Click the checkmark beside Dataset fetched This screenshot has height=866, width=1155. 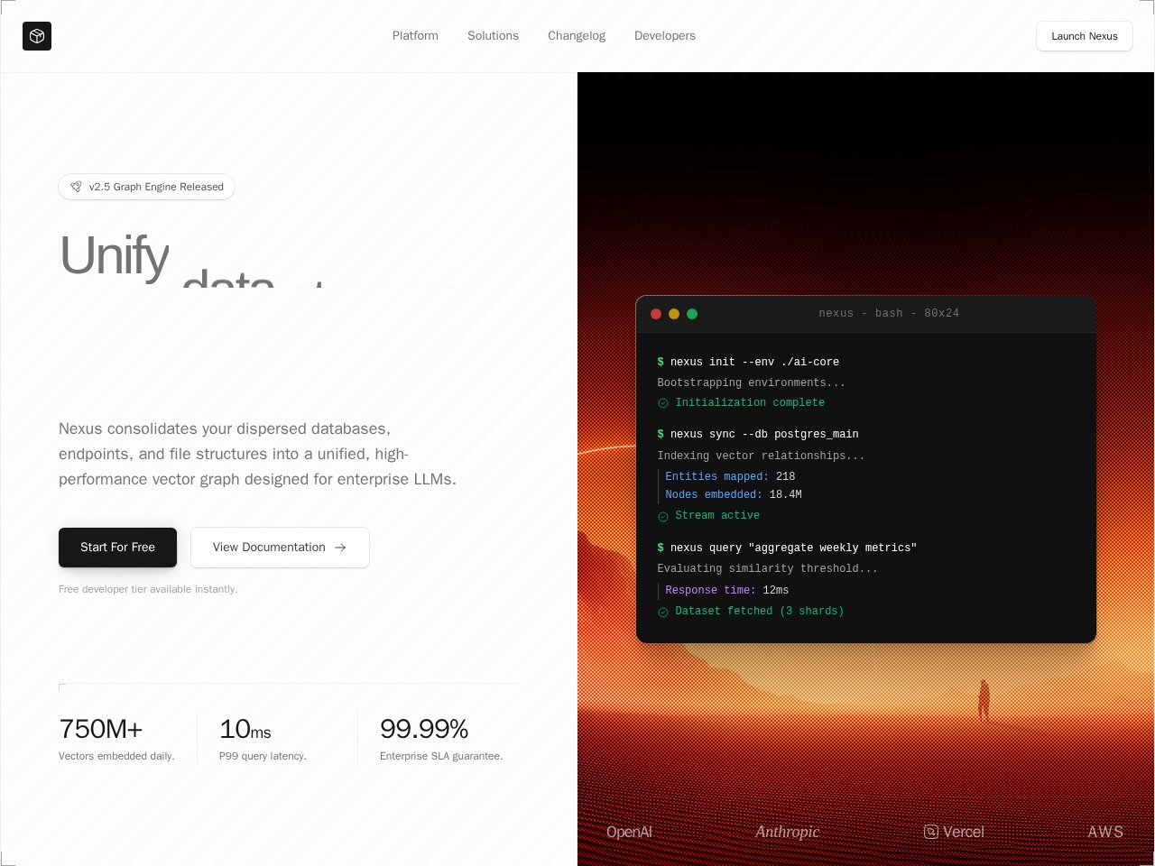point(663,612)
